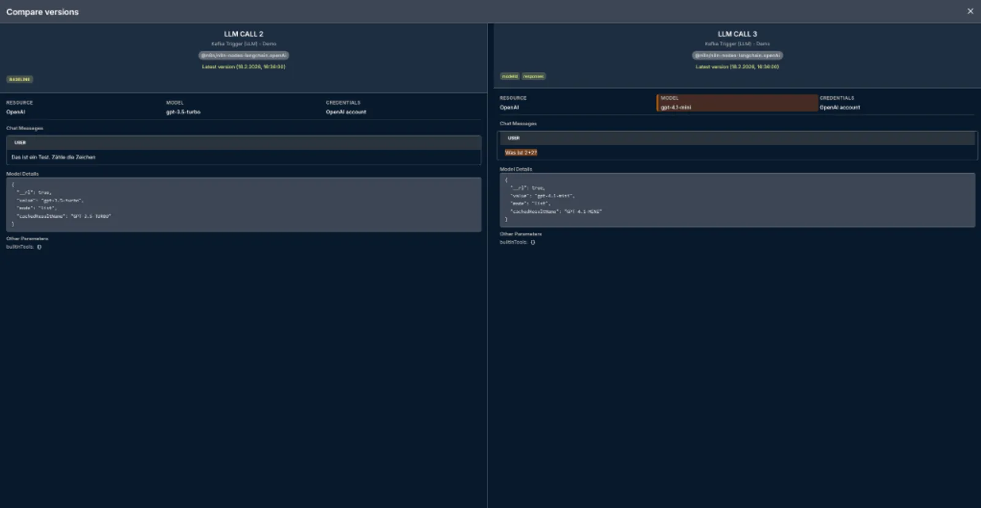Click the node type pill under LLM Call 2

point(243,55)
